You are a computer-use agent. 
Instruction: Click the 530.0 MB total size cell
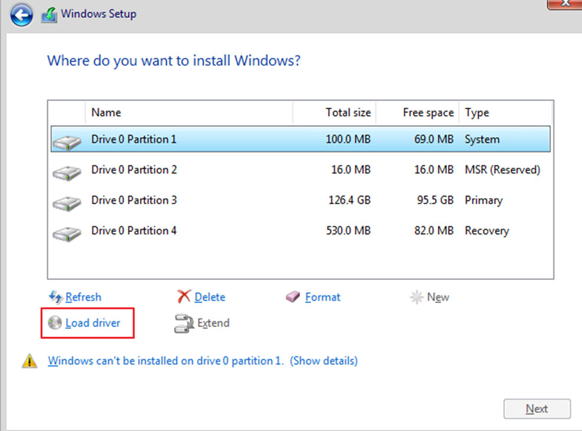tap(348, 230)
